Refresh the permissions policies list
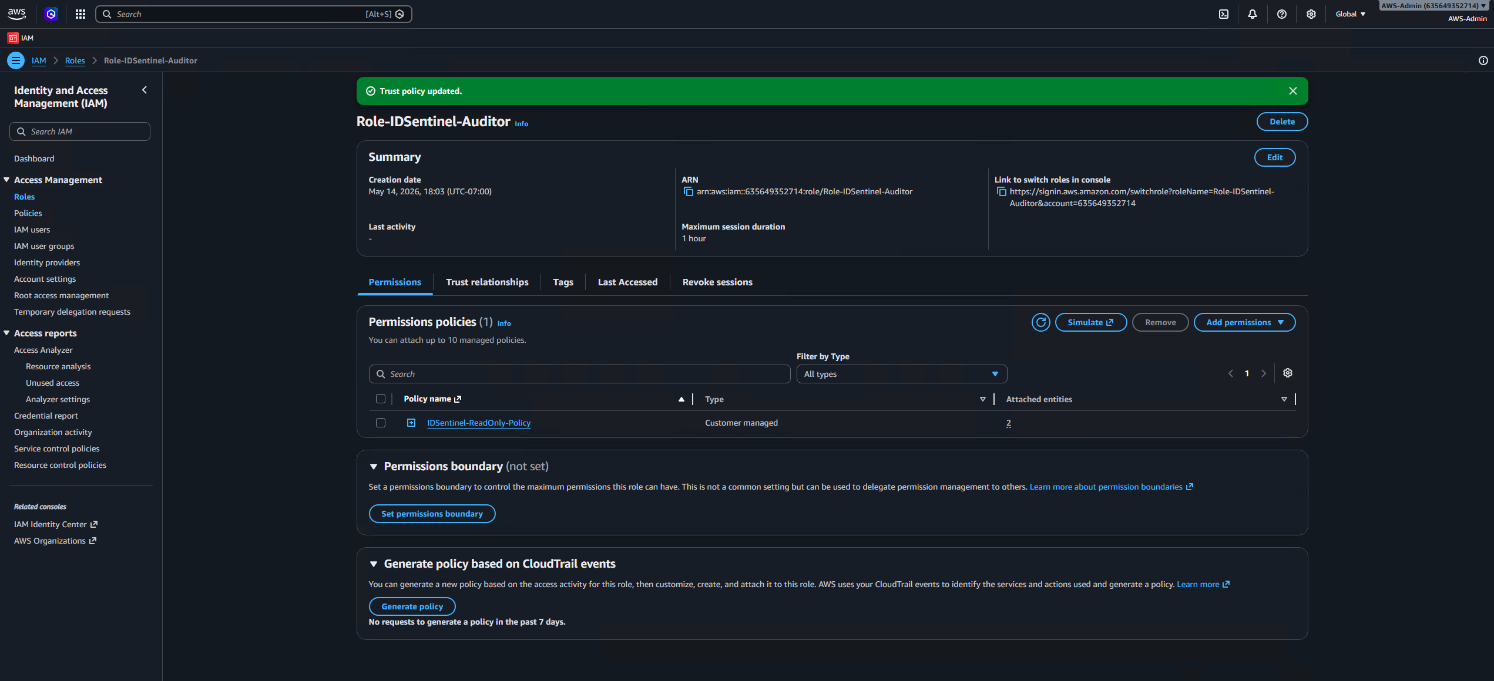 1040,322
